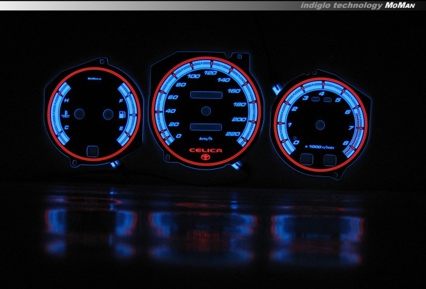Click the 0 on the tachometer

[296, 142]
